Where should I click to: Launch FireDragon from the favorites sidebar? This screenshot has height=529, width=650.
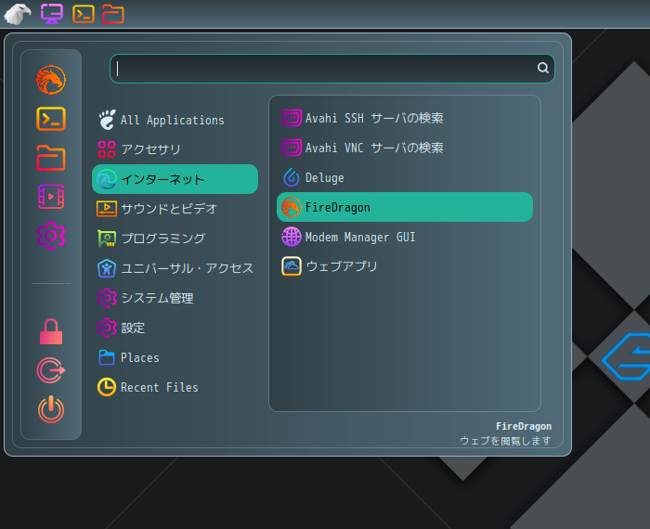click(x=51, y=80)
